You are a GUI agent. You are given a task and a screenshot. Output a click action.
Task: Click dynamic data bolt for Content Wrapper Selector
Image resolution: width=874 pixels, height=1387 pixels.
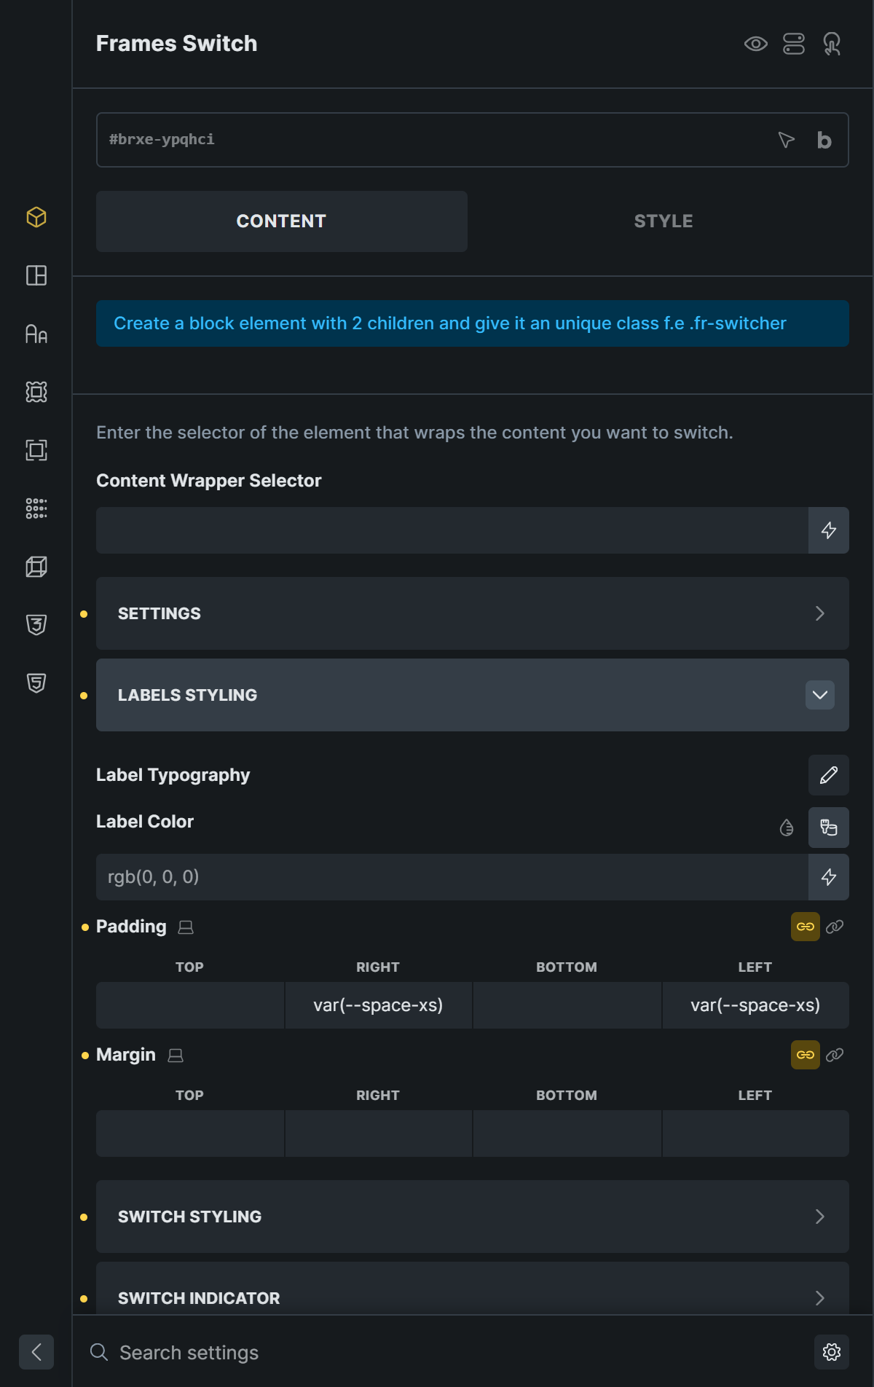829,530
